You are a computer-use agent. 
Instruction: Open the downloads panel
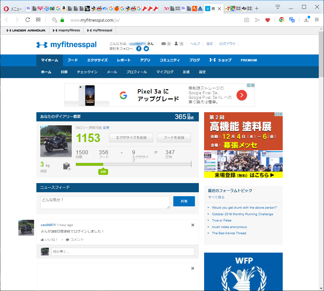point(306,20)
